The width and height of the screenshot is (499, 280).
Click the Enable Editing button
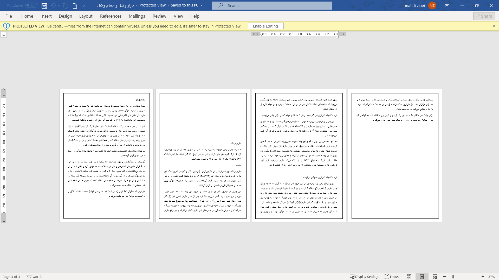[265, 26]
